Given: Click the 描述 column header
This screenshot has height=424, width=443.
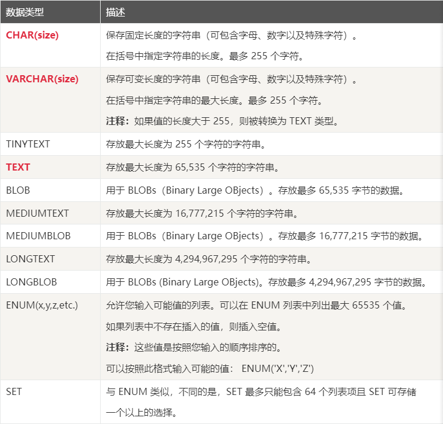Looking at the screenshot, I should pos(115,12).
